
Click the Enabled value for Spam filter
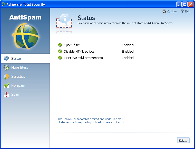[x=128, y=45]
